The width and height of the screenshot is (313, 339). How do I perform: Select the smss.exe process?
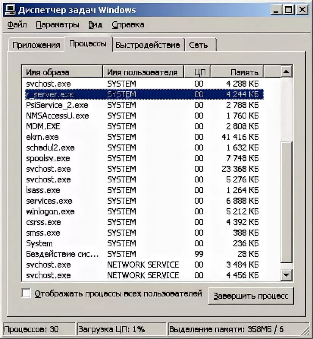142,233
